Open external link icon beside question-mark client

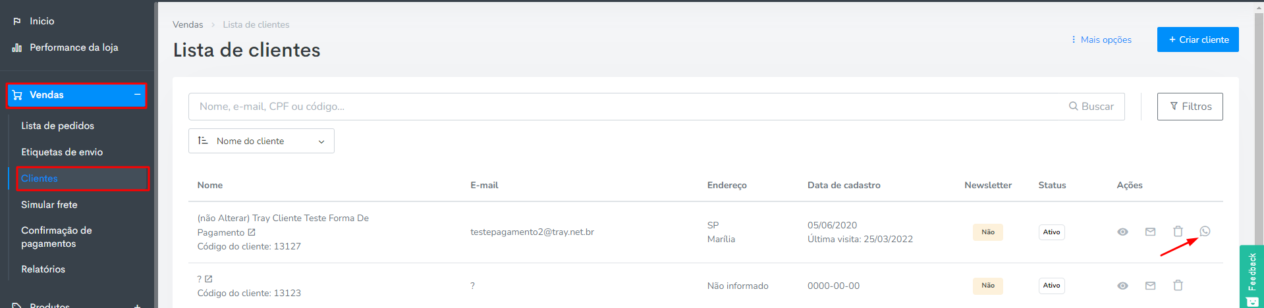tap(209, 279)
